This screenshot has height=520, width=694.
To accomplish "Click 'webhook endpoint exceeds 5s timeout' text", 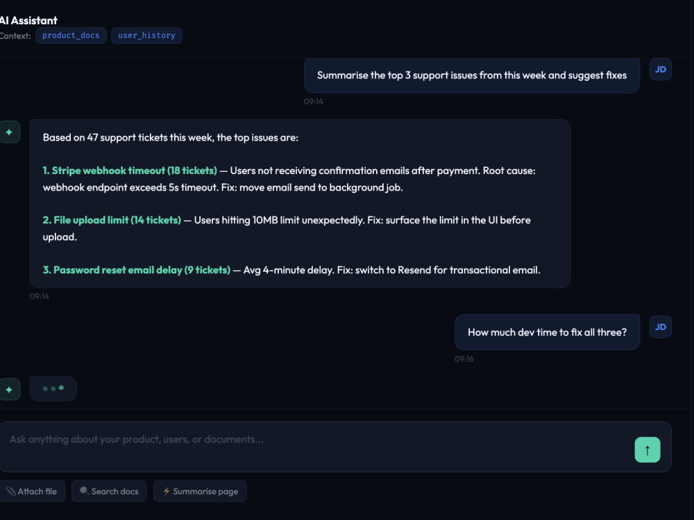I will 130,187.
